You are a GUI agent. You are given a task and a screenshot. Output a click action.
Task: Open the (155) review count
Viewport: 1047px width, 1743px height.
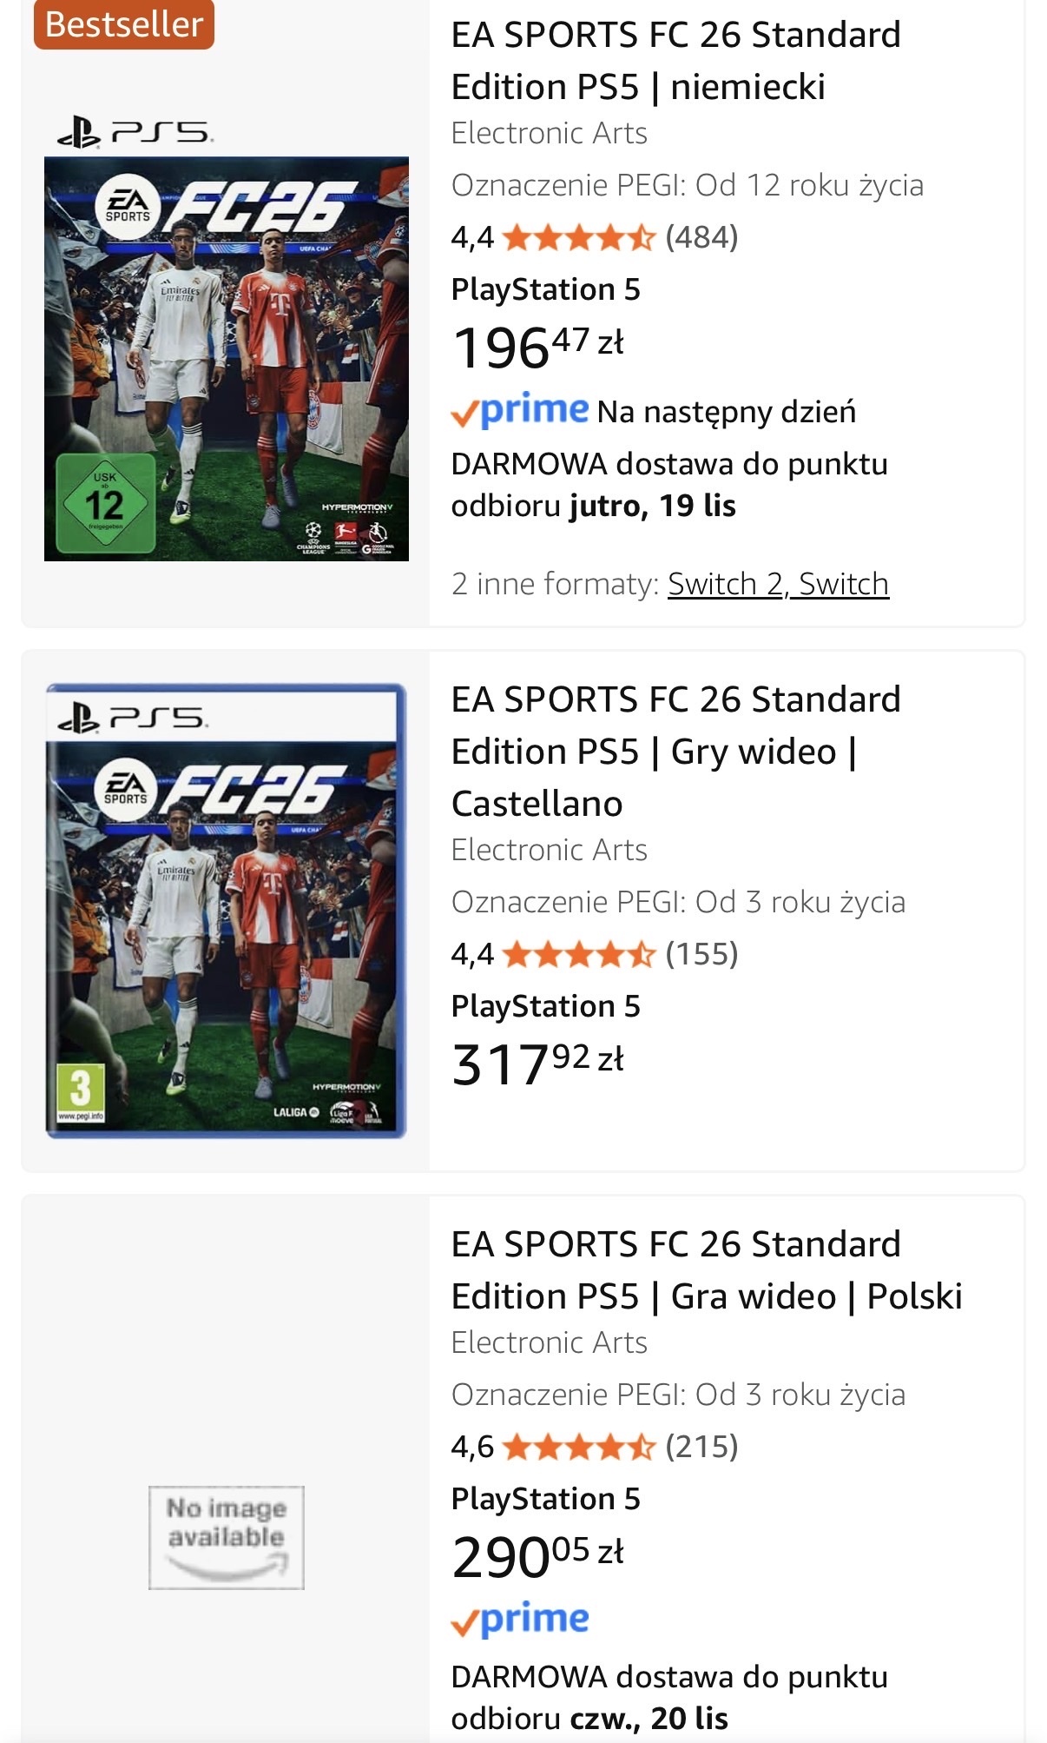[701, 953]
